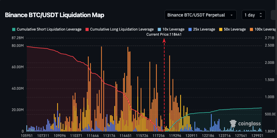Toggle Cumulative Short Liquidation Leverage legend
This screenshot has width=277, height=138.
point(47,29)
